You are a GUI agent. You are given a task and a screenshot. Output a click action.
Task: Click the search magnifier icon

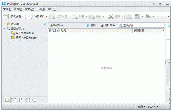[121, 25]
